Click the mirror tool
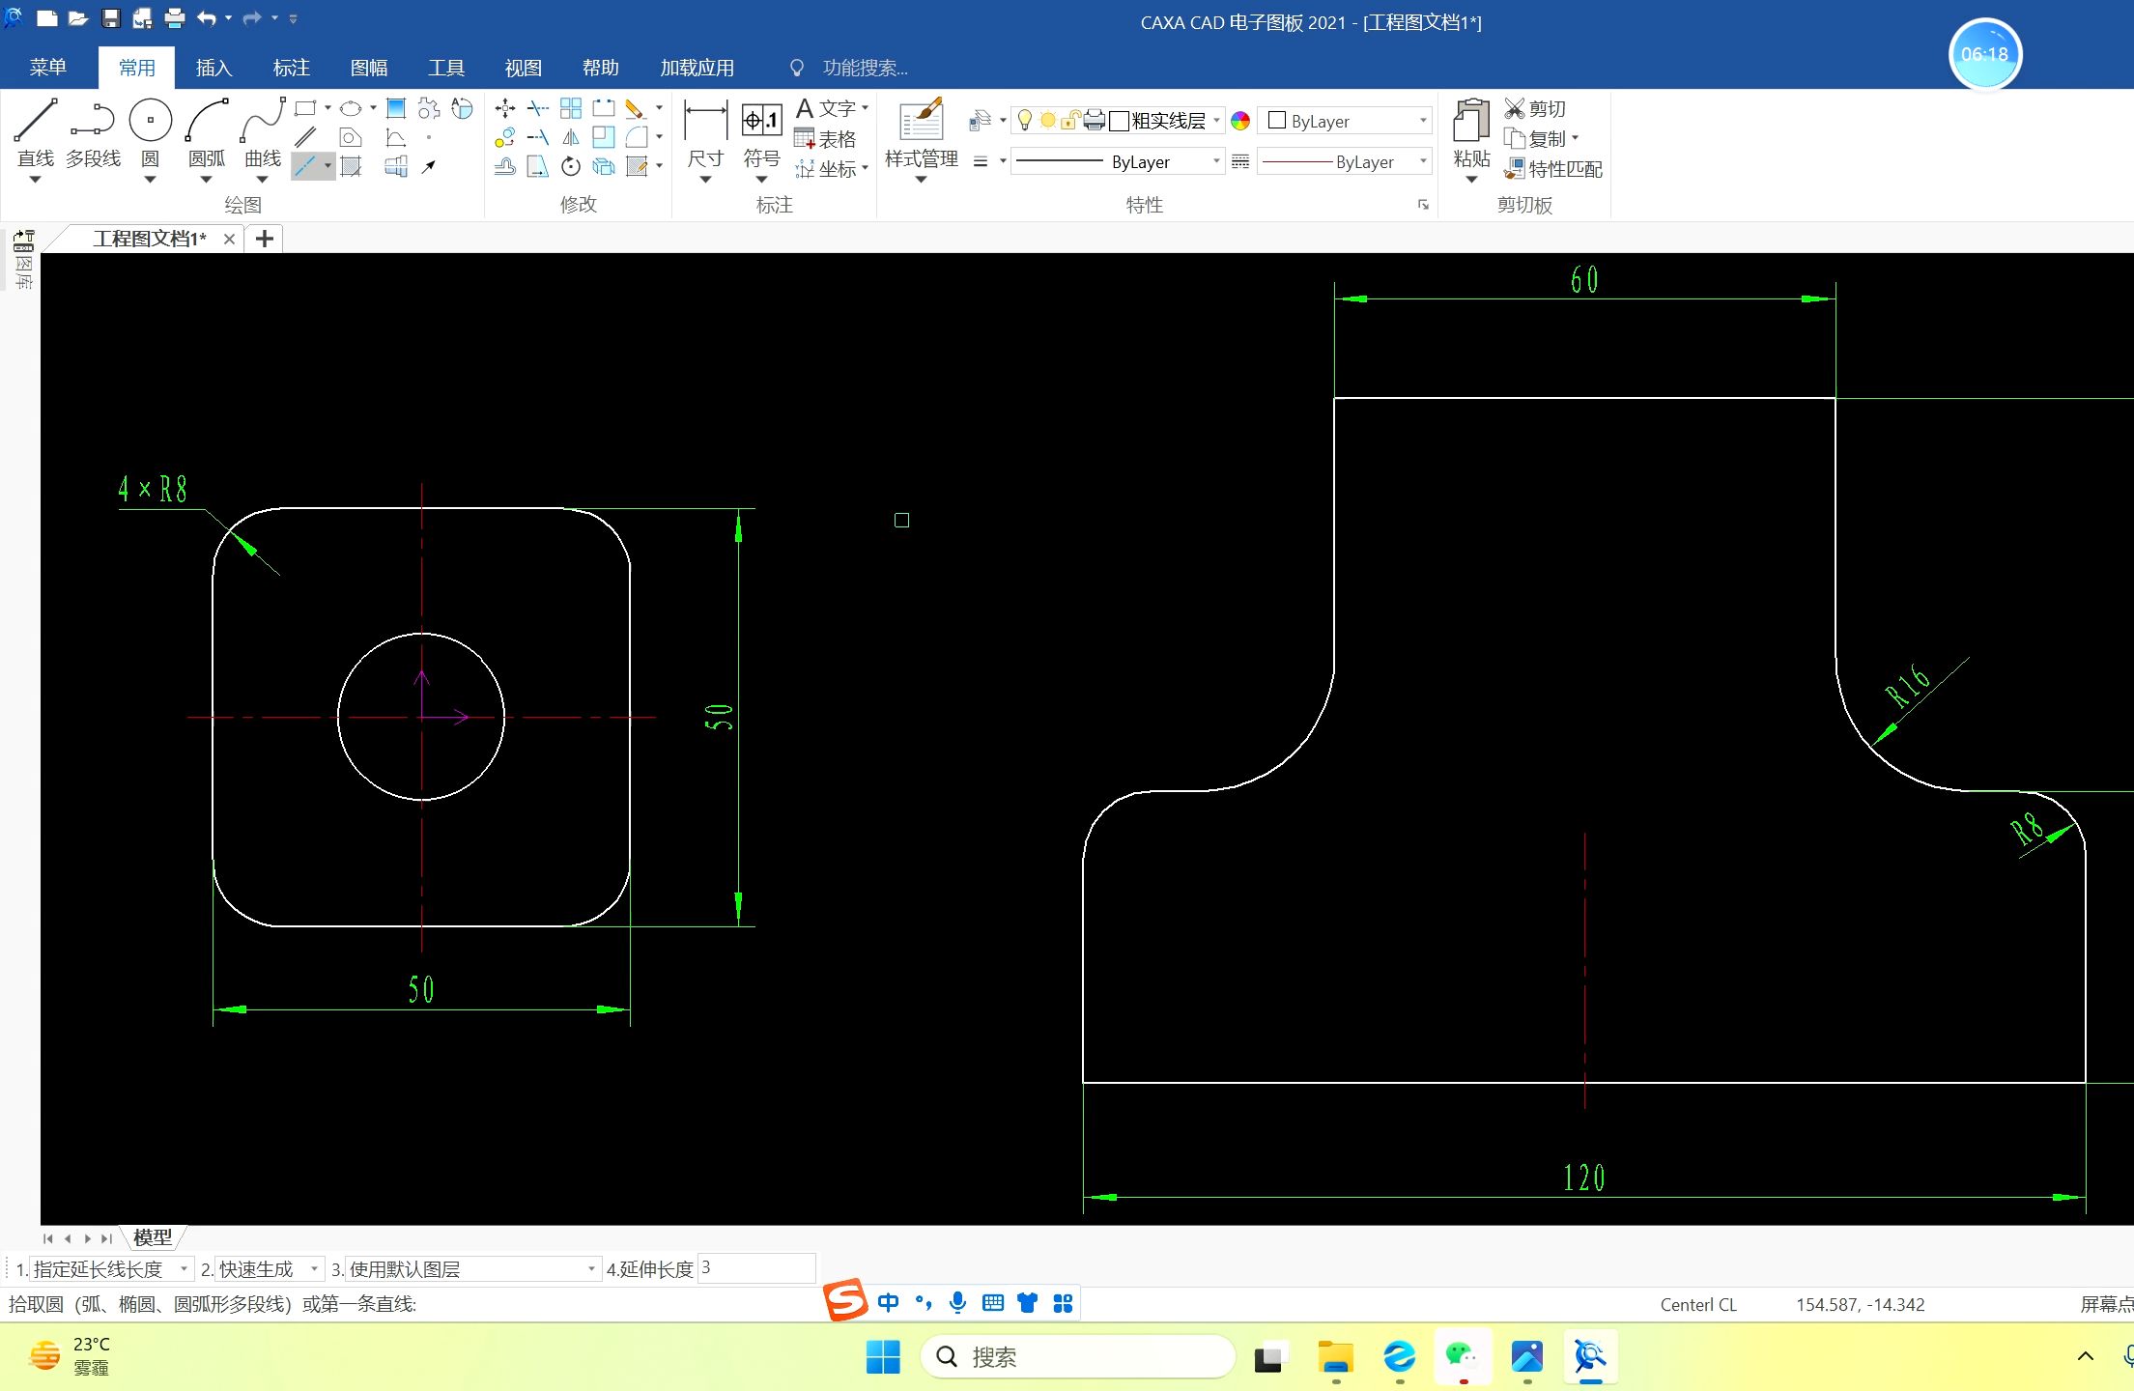The height and width of the screenshot is (1391, 2134). pos(571,137)
